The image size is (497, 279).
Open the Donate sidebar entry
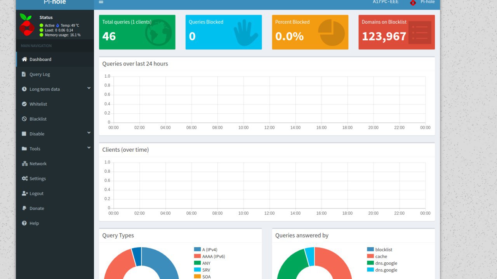pos(55,208)
